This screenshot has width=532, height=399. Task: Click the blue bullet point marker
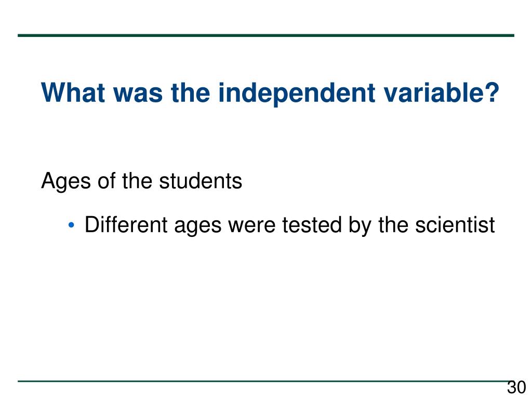click(71, 224)
